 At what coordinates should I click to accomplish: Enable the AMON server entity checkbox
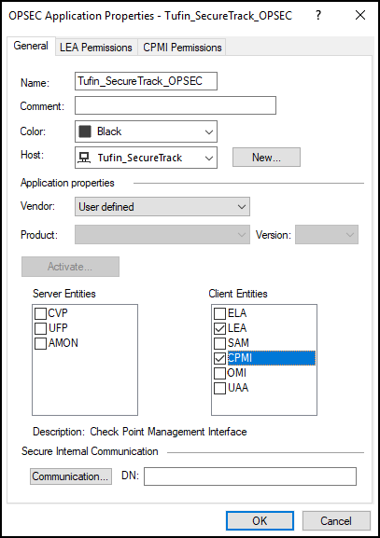point(40,343)
